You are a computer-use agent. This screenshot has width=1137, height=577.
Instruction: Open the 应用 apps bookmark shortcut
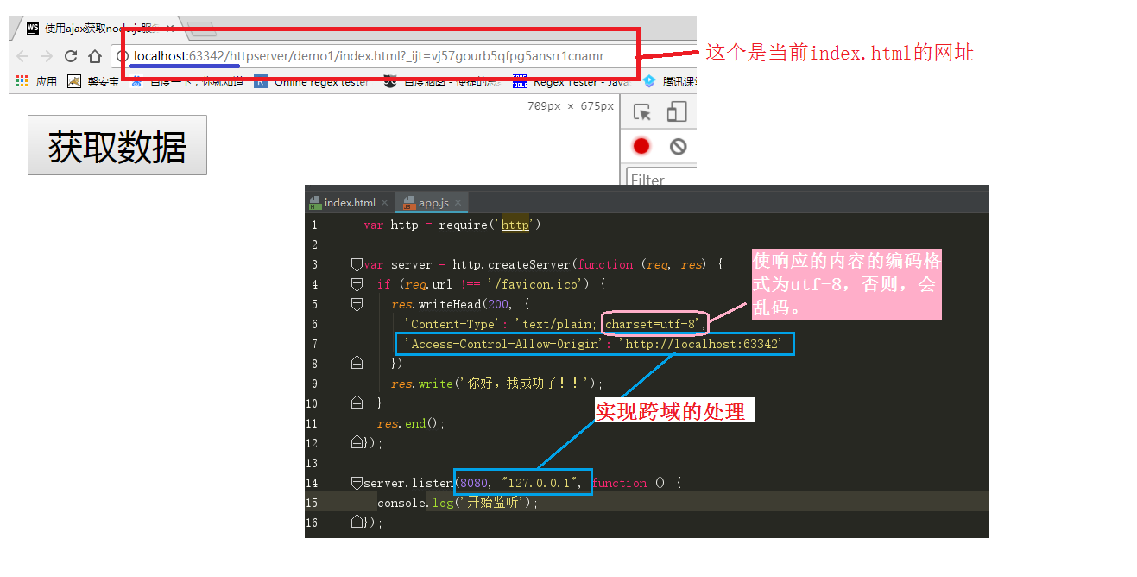[37, 81]
